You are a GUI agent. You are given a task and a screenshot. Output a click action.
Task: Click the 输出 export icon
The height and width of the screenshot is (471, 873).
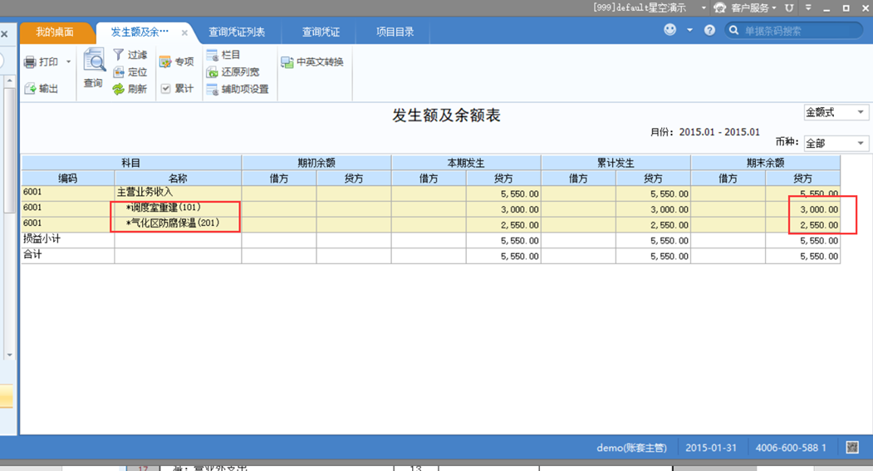click(x=30, y=88)
